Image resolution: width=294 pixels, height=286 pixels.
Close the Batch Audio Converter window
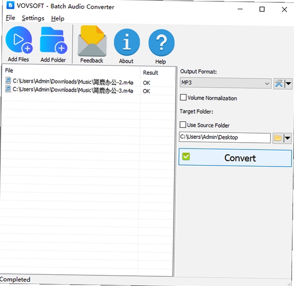tap(284, 10)
